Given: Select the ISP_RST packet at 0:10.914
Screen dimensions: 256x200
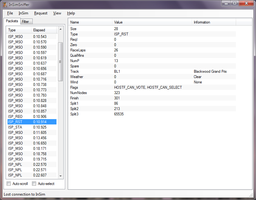Looking at the screenshot, I should [x=32, y=122].
